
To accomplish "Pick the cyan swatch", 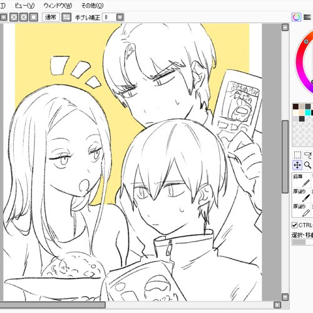I will pos(308,113).
